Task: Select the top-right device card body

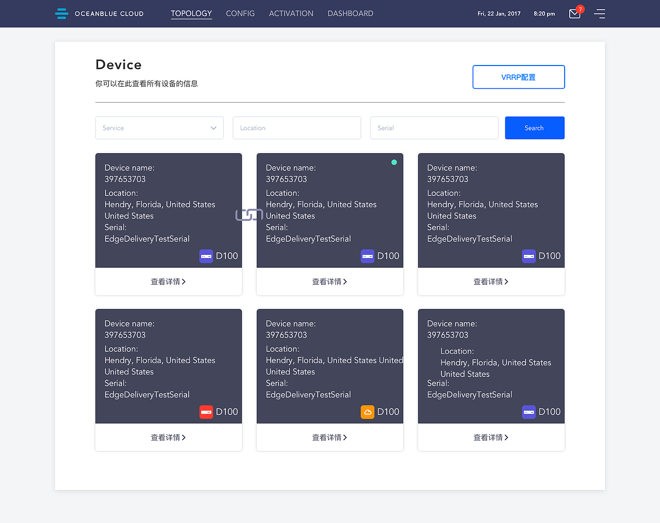Action: tap(491, 210)
